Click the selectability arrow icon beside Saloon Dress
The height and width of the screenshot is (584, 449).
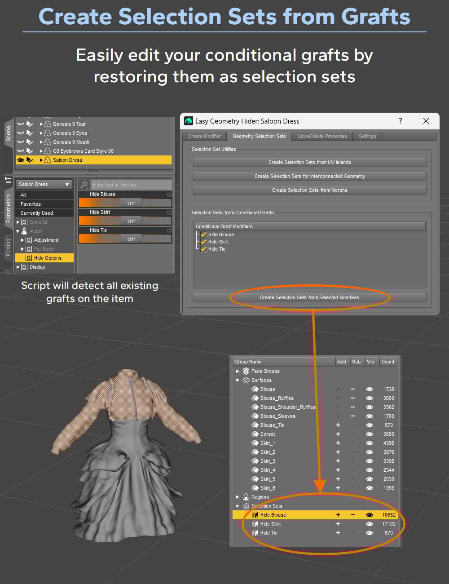tap(31, 160)
